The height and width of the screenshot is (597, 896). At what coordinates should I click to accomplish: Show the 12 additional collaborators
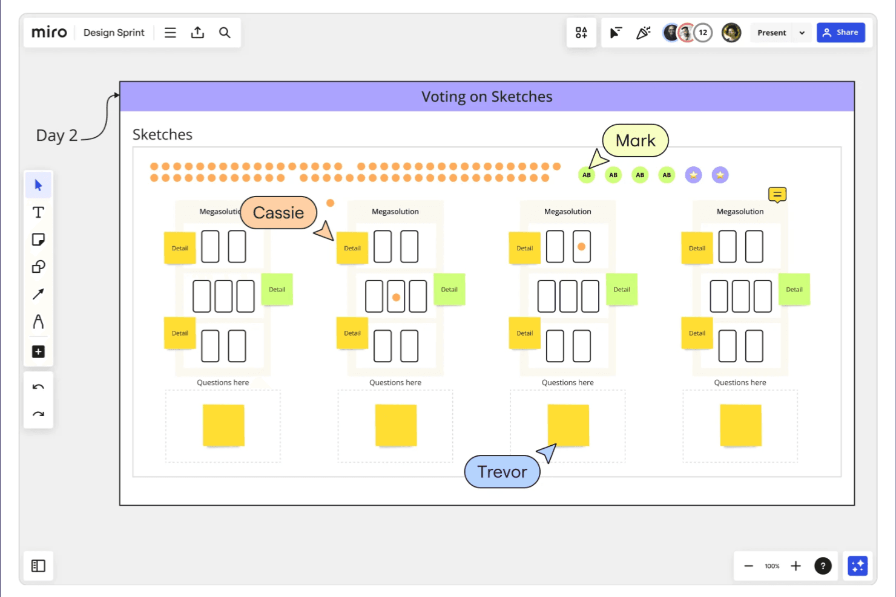tap(703, 33)
